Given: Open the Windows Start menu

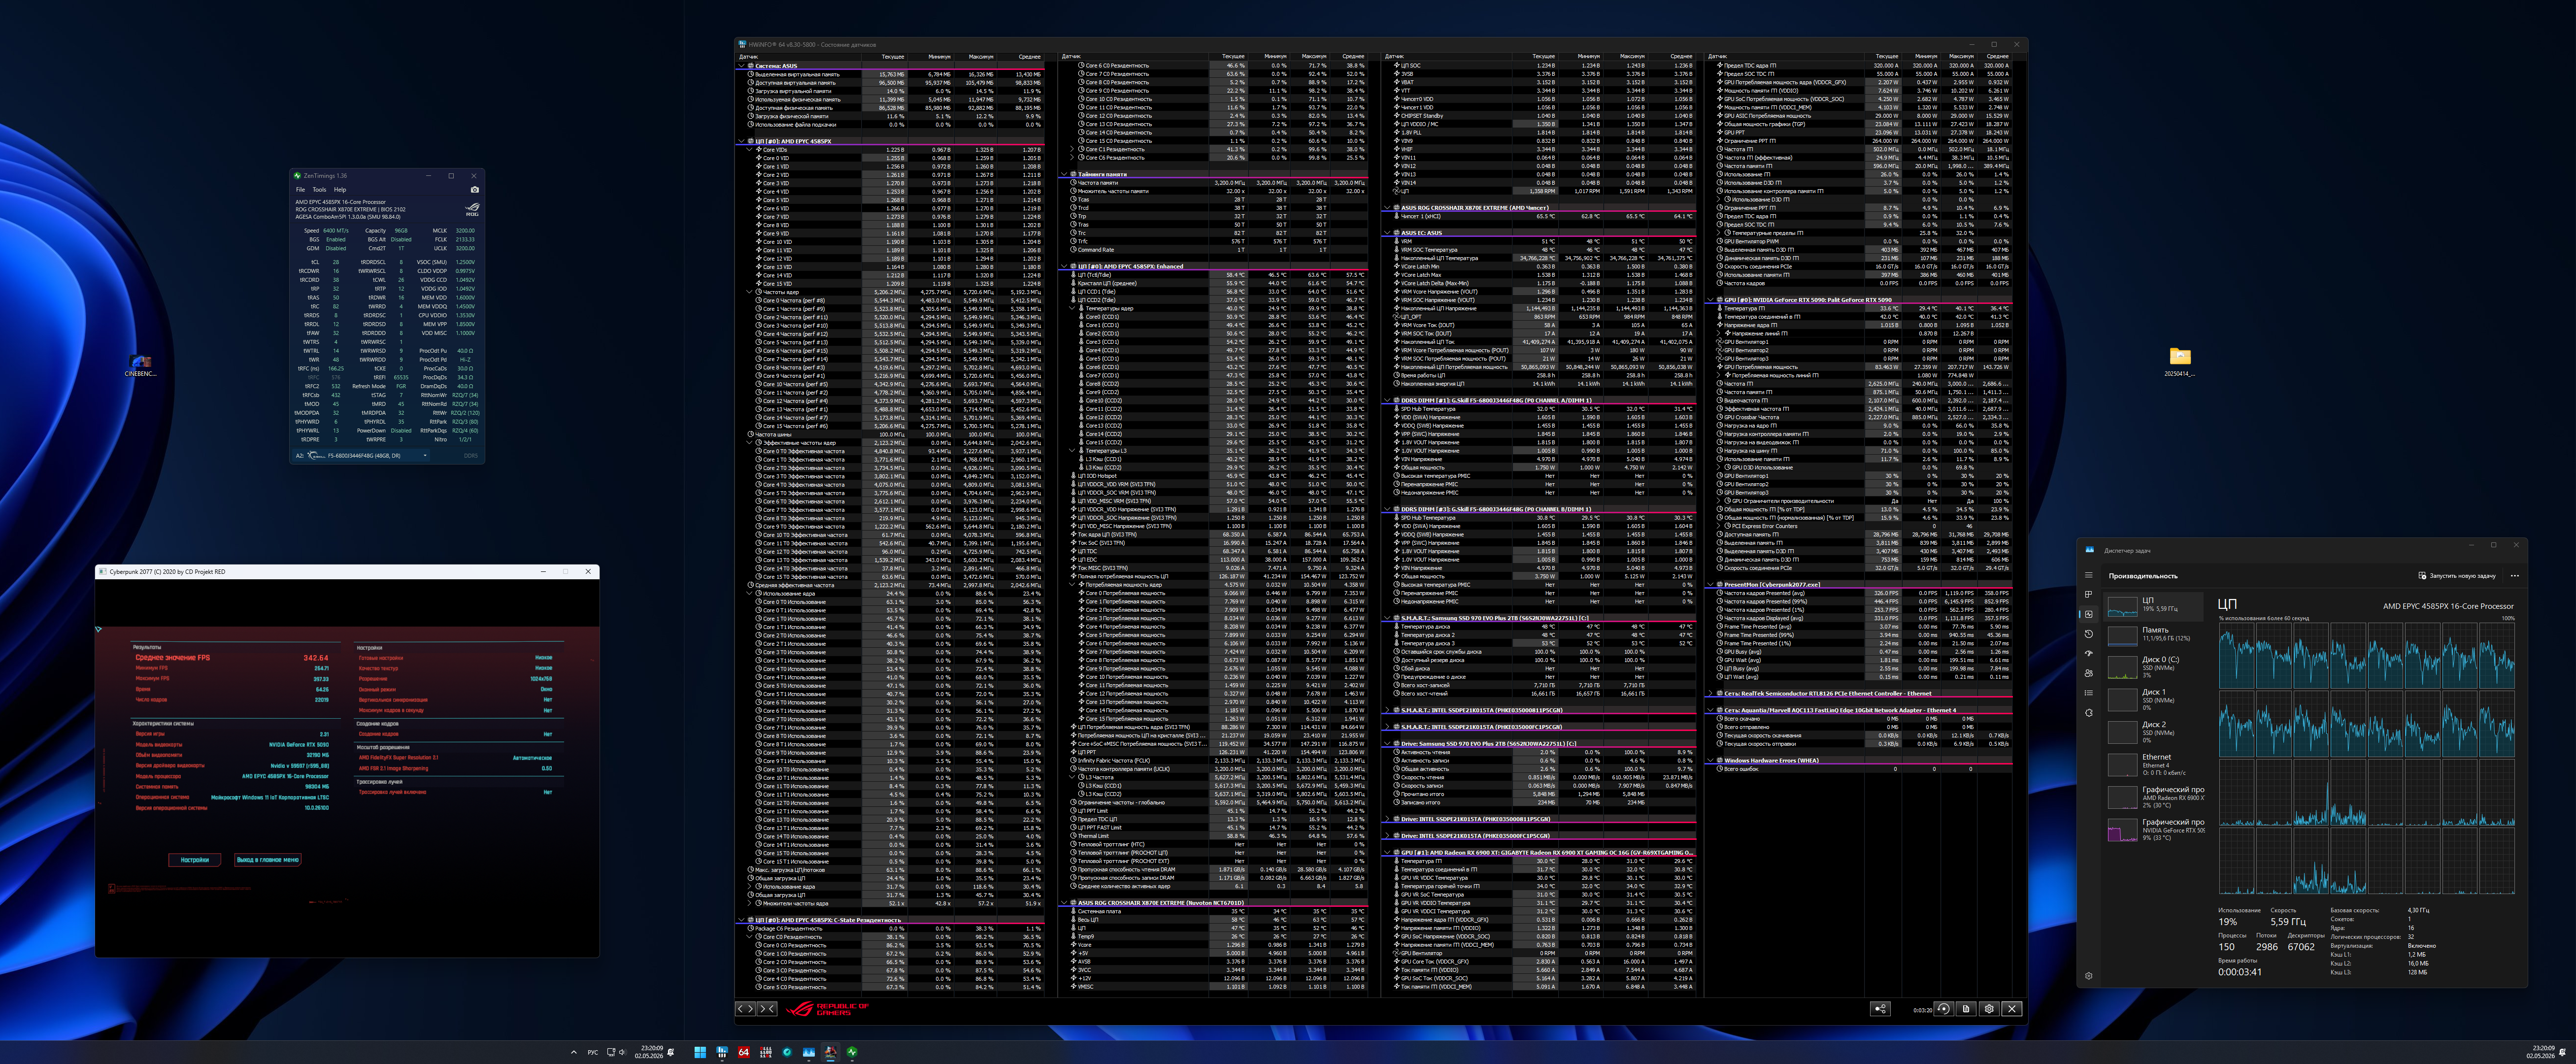Looking at the screenshot, I should 700,1052.
